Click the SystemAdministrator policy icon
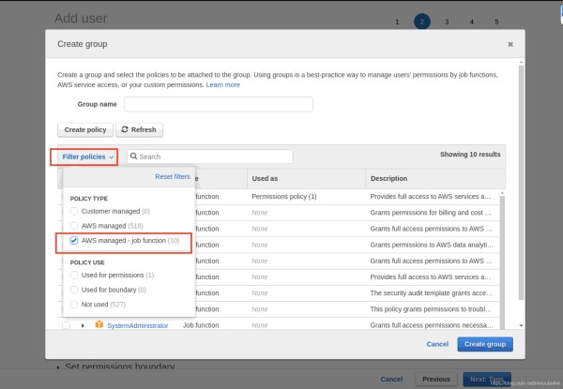Image resolution: width=563 pixels, height=389 pixels. coord(99,324)
